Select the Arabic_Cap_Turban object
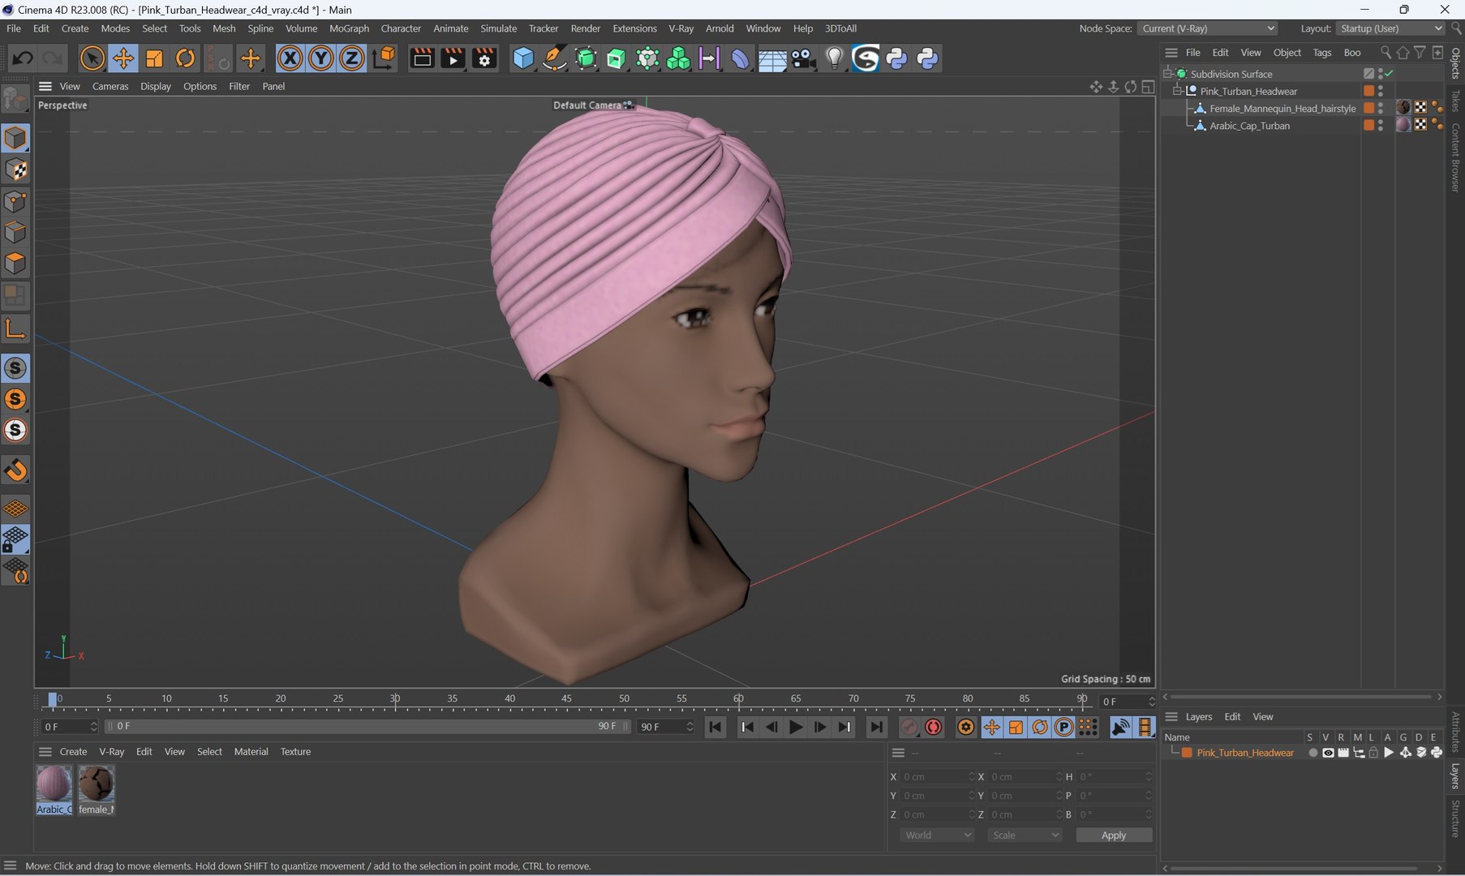The height and width of the screenshot is (876, 1465). click(1249, 126)
